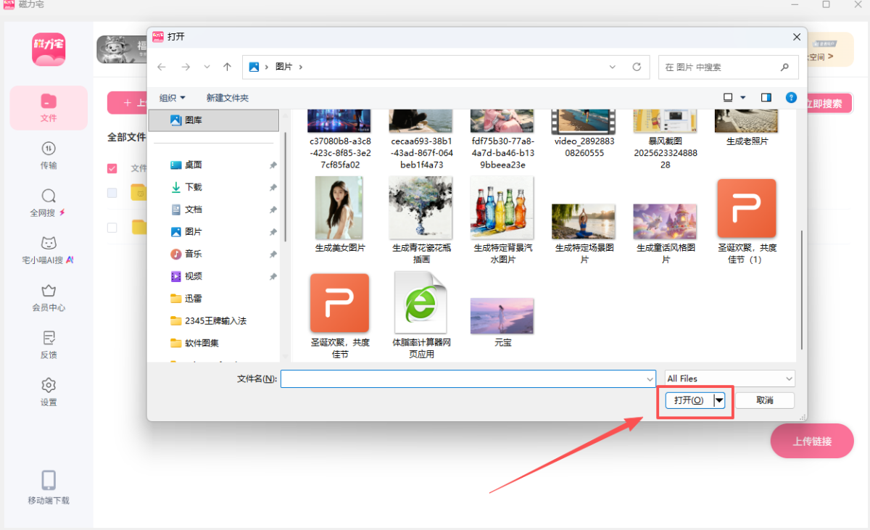Refresh the 图片 folder view
Screen dimensions: 870x530
point(637,67)
